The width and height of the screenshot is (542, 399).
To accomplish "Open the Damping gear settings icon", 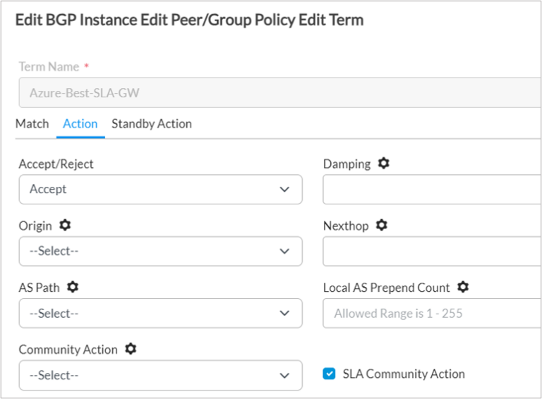I will [383, 164].
